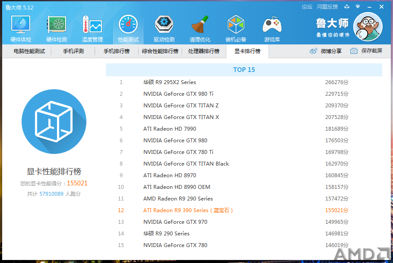Click the 266276分 score
The height and width of the screenshot is (263, 393).
click(336, 82)
